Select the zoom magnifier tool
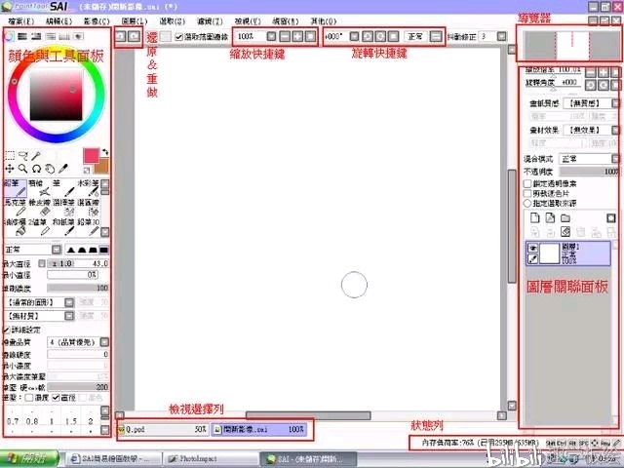 point(23,169)
